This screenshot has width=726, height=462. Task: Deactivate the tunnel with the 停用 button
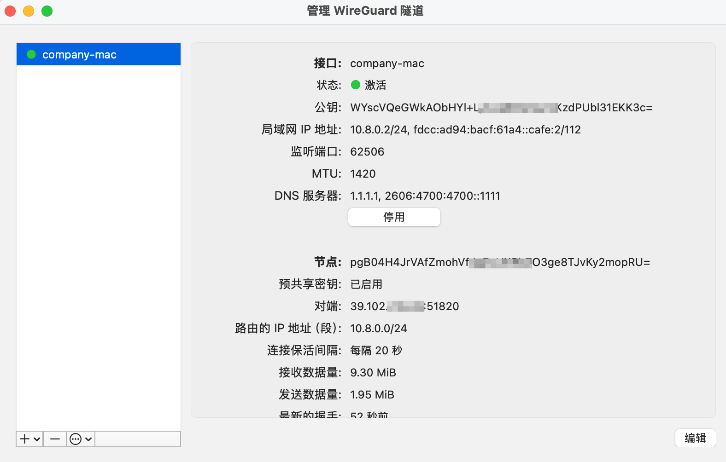[394, 217]
